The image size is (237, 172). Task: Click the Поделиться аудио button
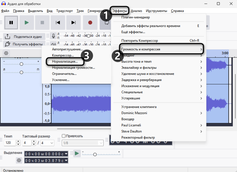point(24,36)
